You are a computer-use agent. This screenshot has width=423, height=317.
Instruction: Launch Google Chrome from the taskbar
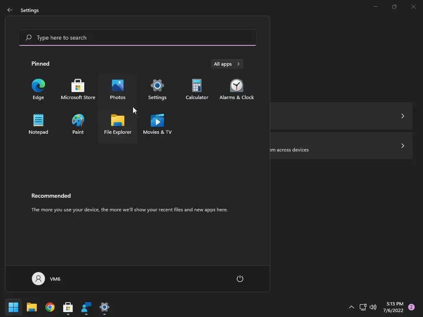(x=50, y=307)
